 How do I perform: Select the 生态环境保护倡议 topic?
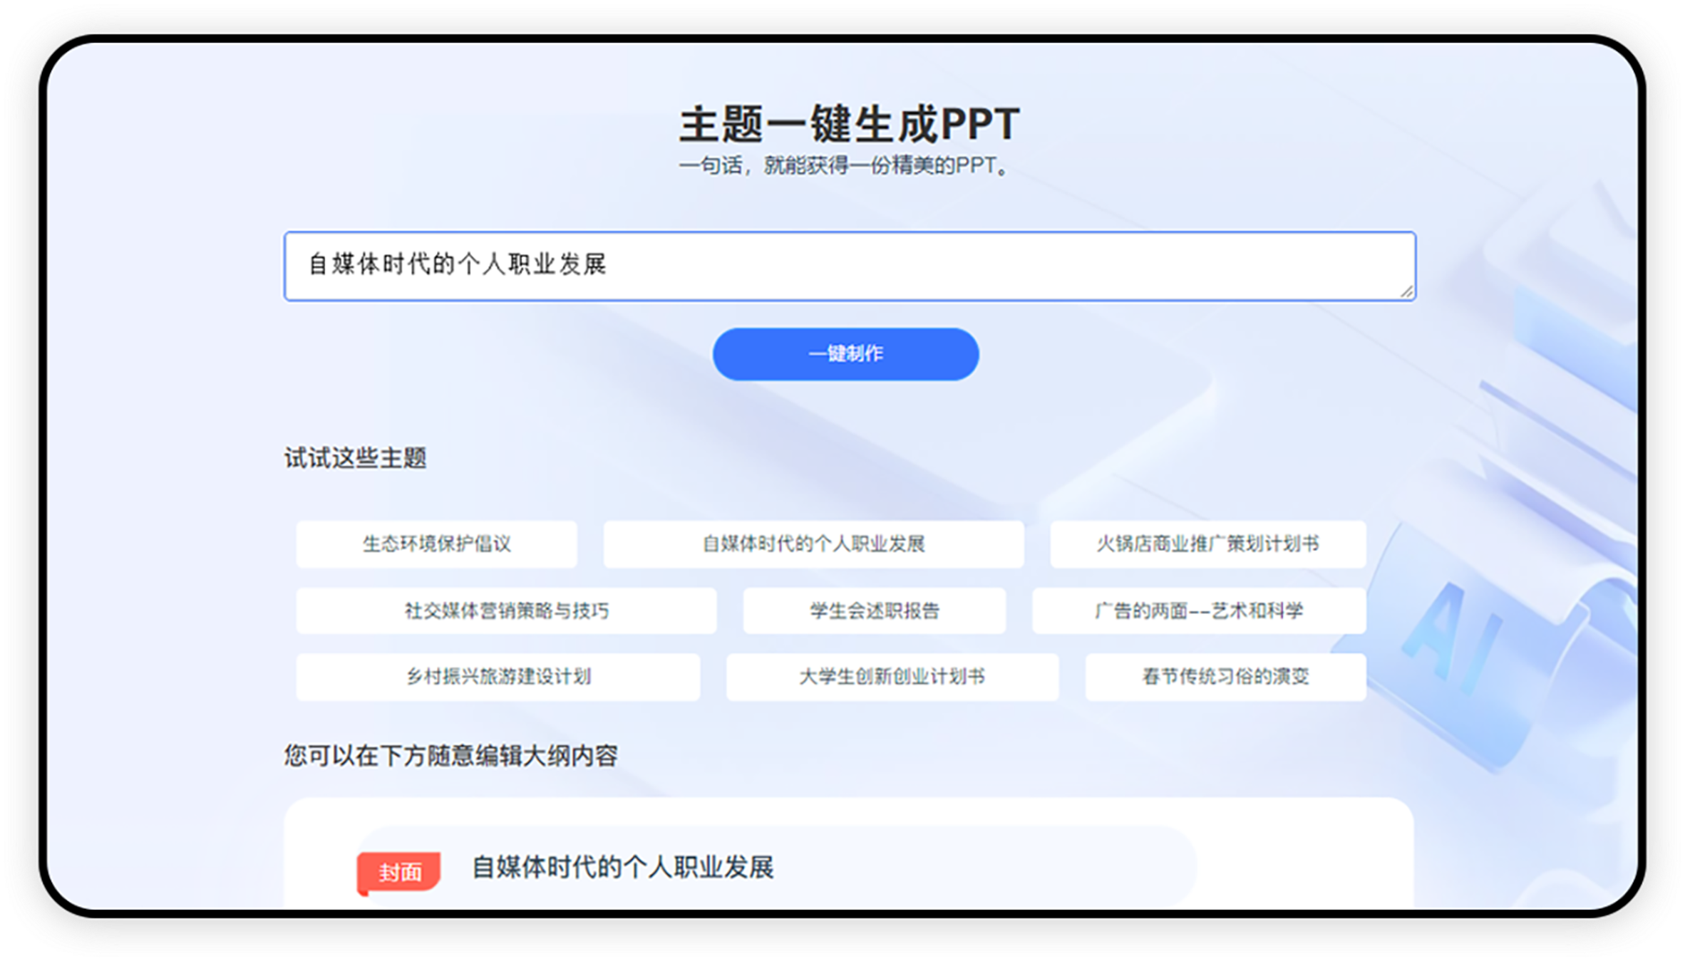point(436,544)
